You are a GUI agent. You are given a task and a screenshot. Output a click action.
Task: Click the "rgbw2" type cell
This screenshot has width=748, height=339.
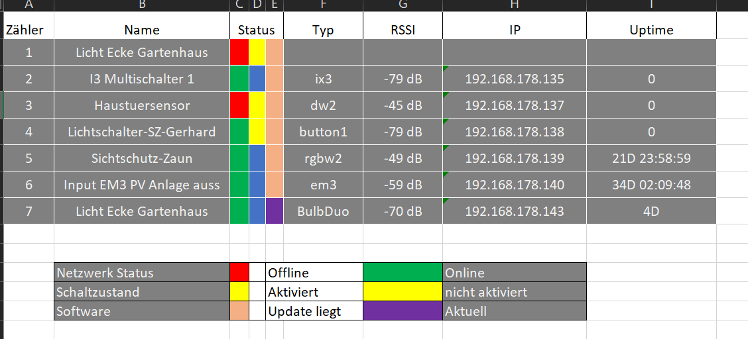(323, 158)
